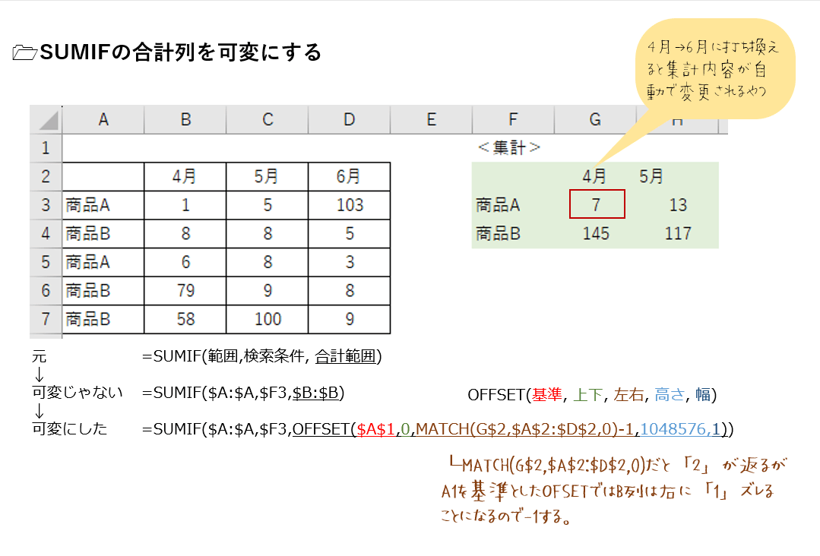Select column D header

coord(349,119)
